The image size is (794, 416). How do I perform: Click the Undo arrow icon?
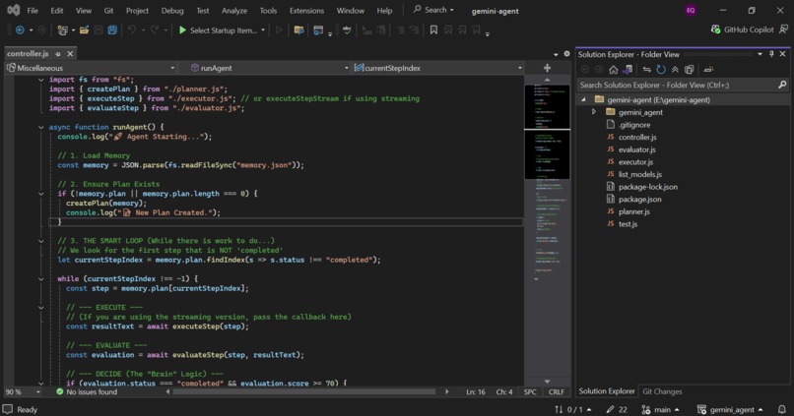[x=132, y=30]
